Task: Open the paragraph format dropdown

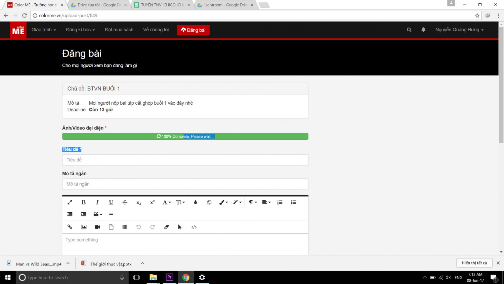Action: [253, 202]
